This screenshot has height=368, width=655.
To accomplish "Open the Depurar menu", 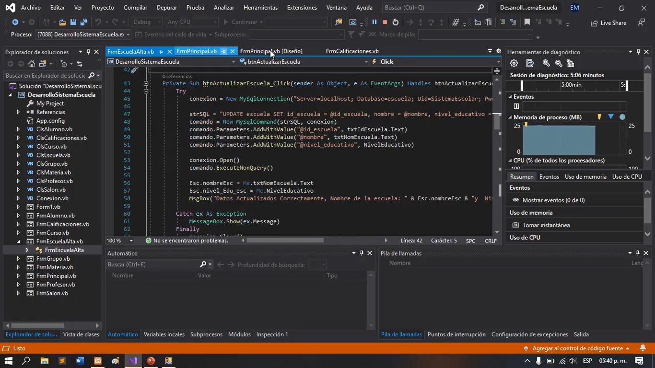I will (167, 8).
